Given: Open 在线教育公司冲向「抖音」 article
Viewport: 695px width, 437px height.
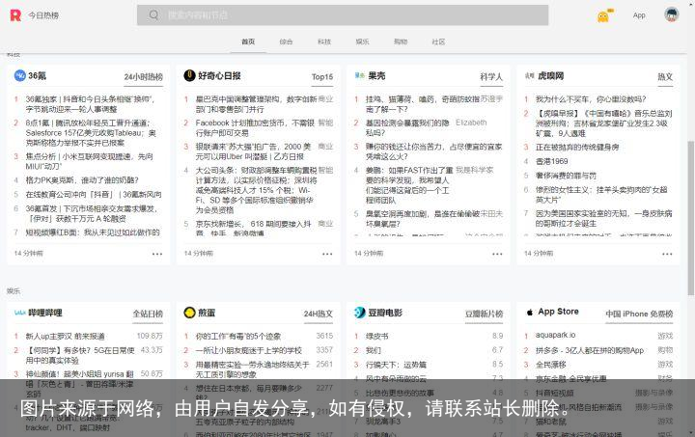Looking at the screenshot, I should coord(94,194).
